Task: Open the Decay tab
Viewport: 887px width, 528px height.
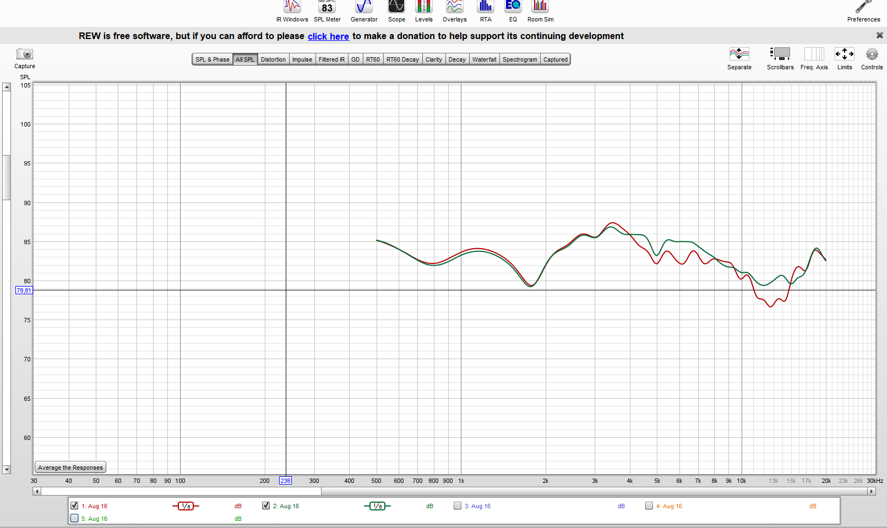Action: [457, 59]
